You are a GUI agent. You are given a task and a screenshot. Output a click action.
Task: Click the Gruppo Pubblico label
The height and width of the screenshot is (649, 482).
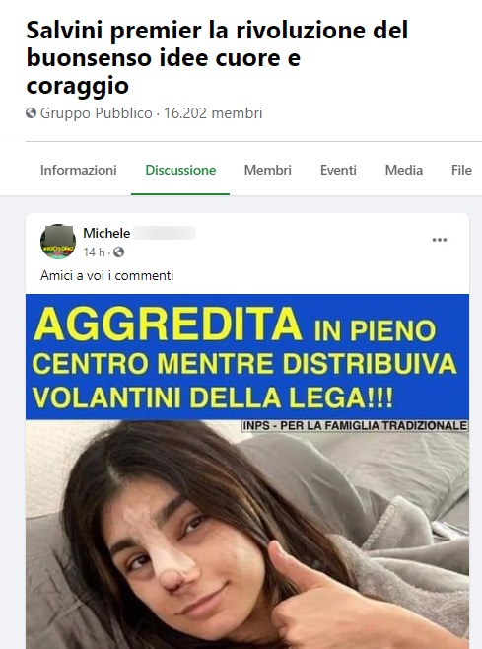tap(96, 113)
